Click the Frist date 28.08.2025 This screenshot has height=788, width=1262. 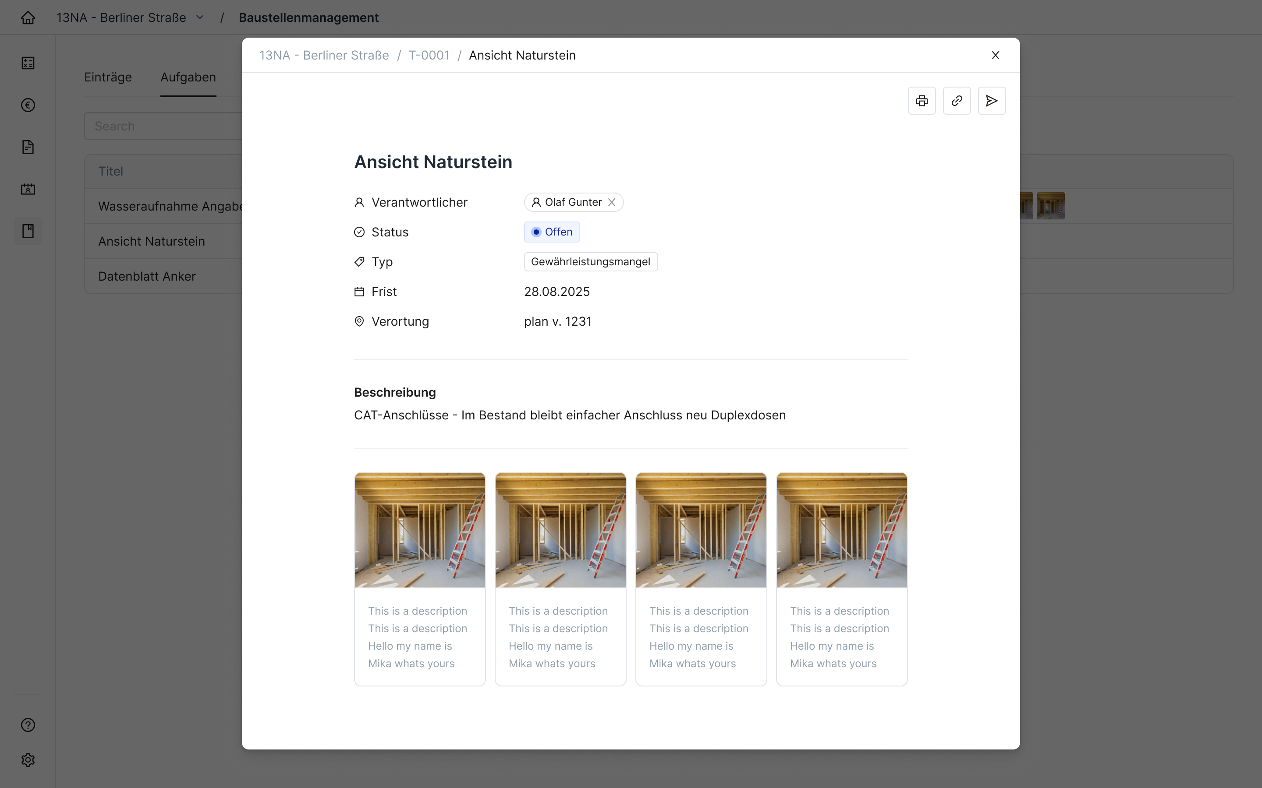pyautogui.click(x=557, y=292)
